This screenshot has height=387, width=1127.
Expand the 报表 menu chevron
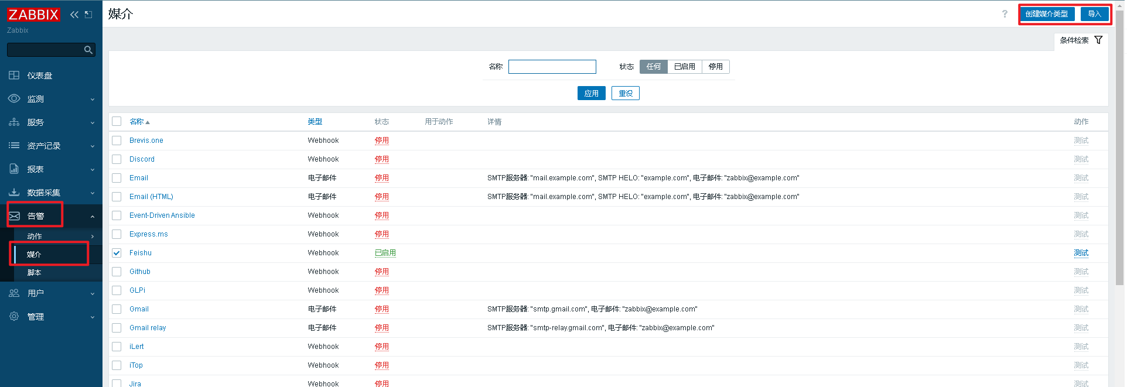(x=93, y=170)
